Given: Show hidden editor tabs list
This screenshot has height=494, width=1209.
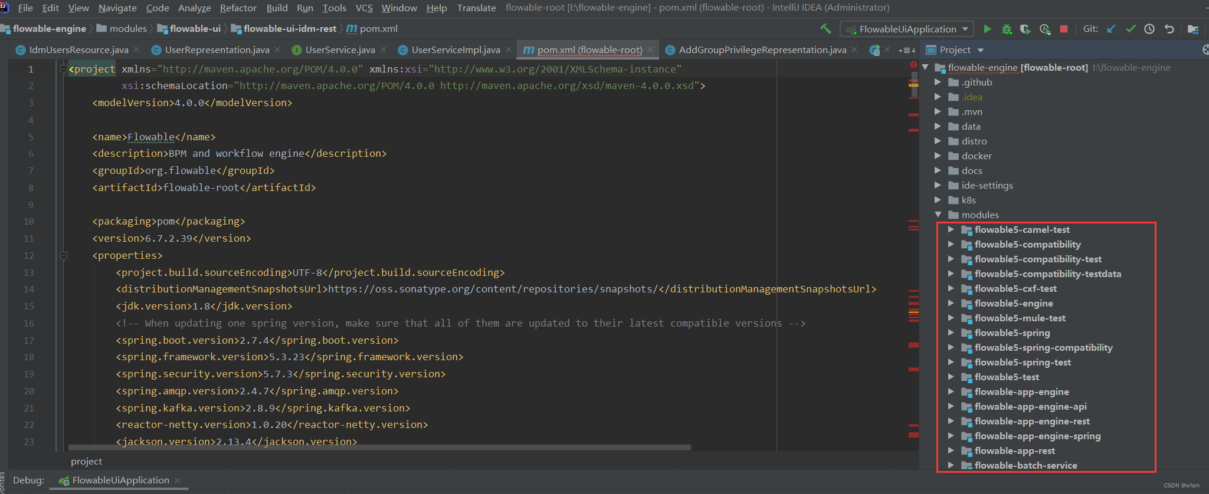Looking at the screenshot, I should (907, 50).
